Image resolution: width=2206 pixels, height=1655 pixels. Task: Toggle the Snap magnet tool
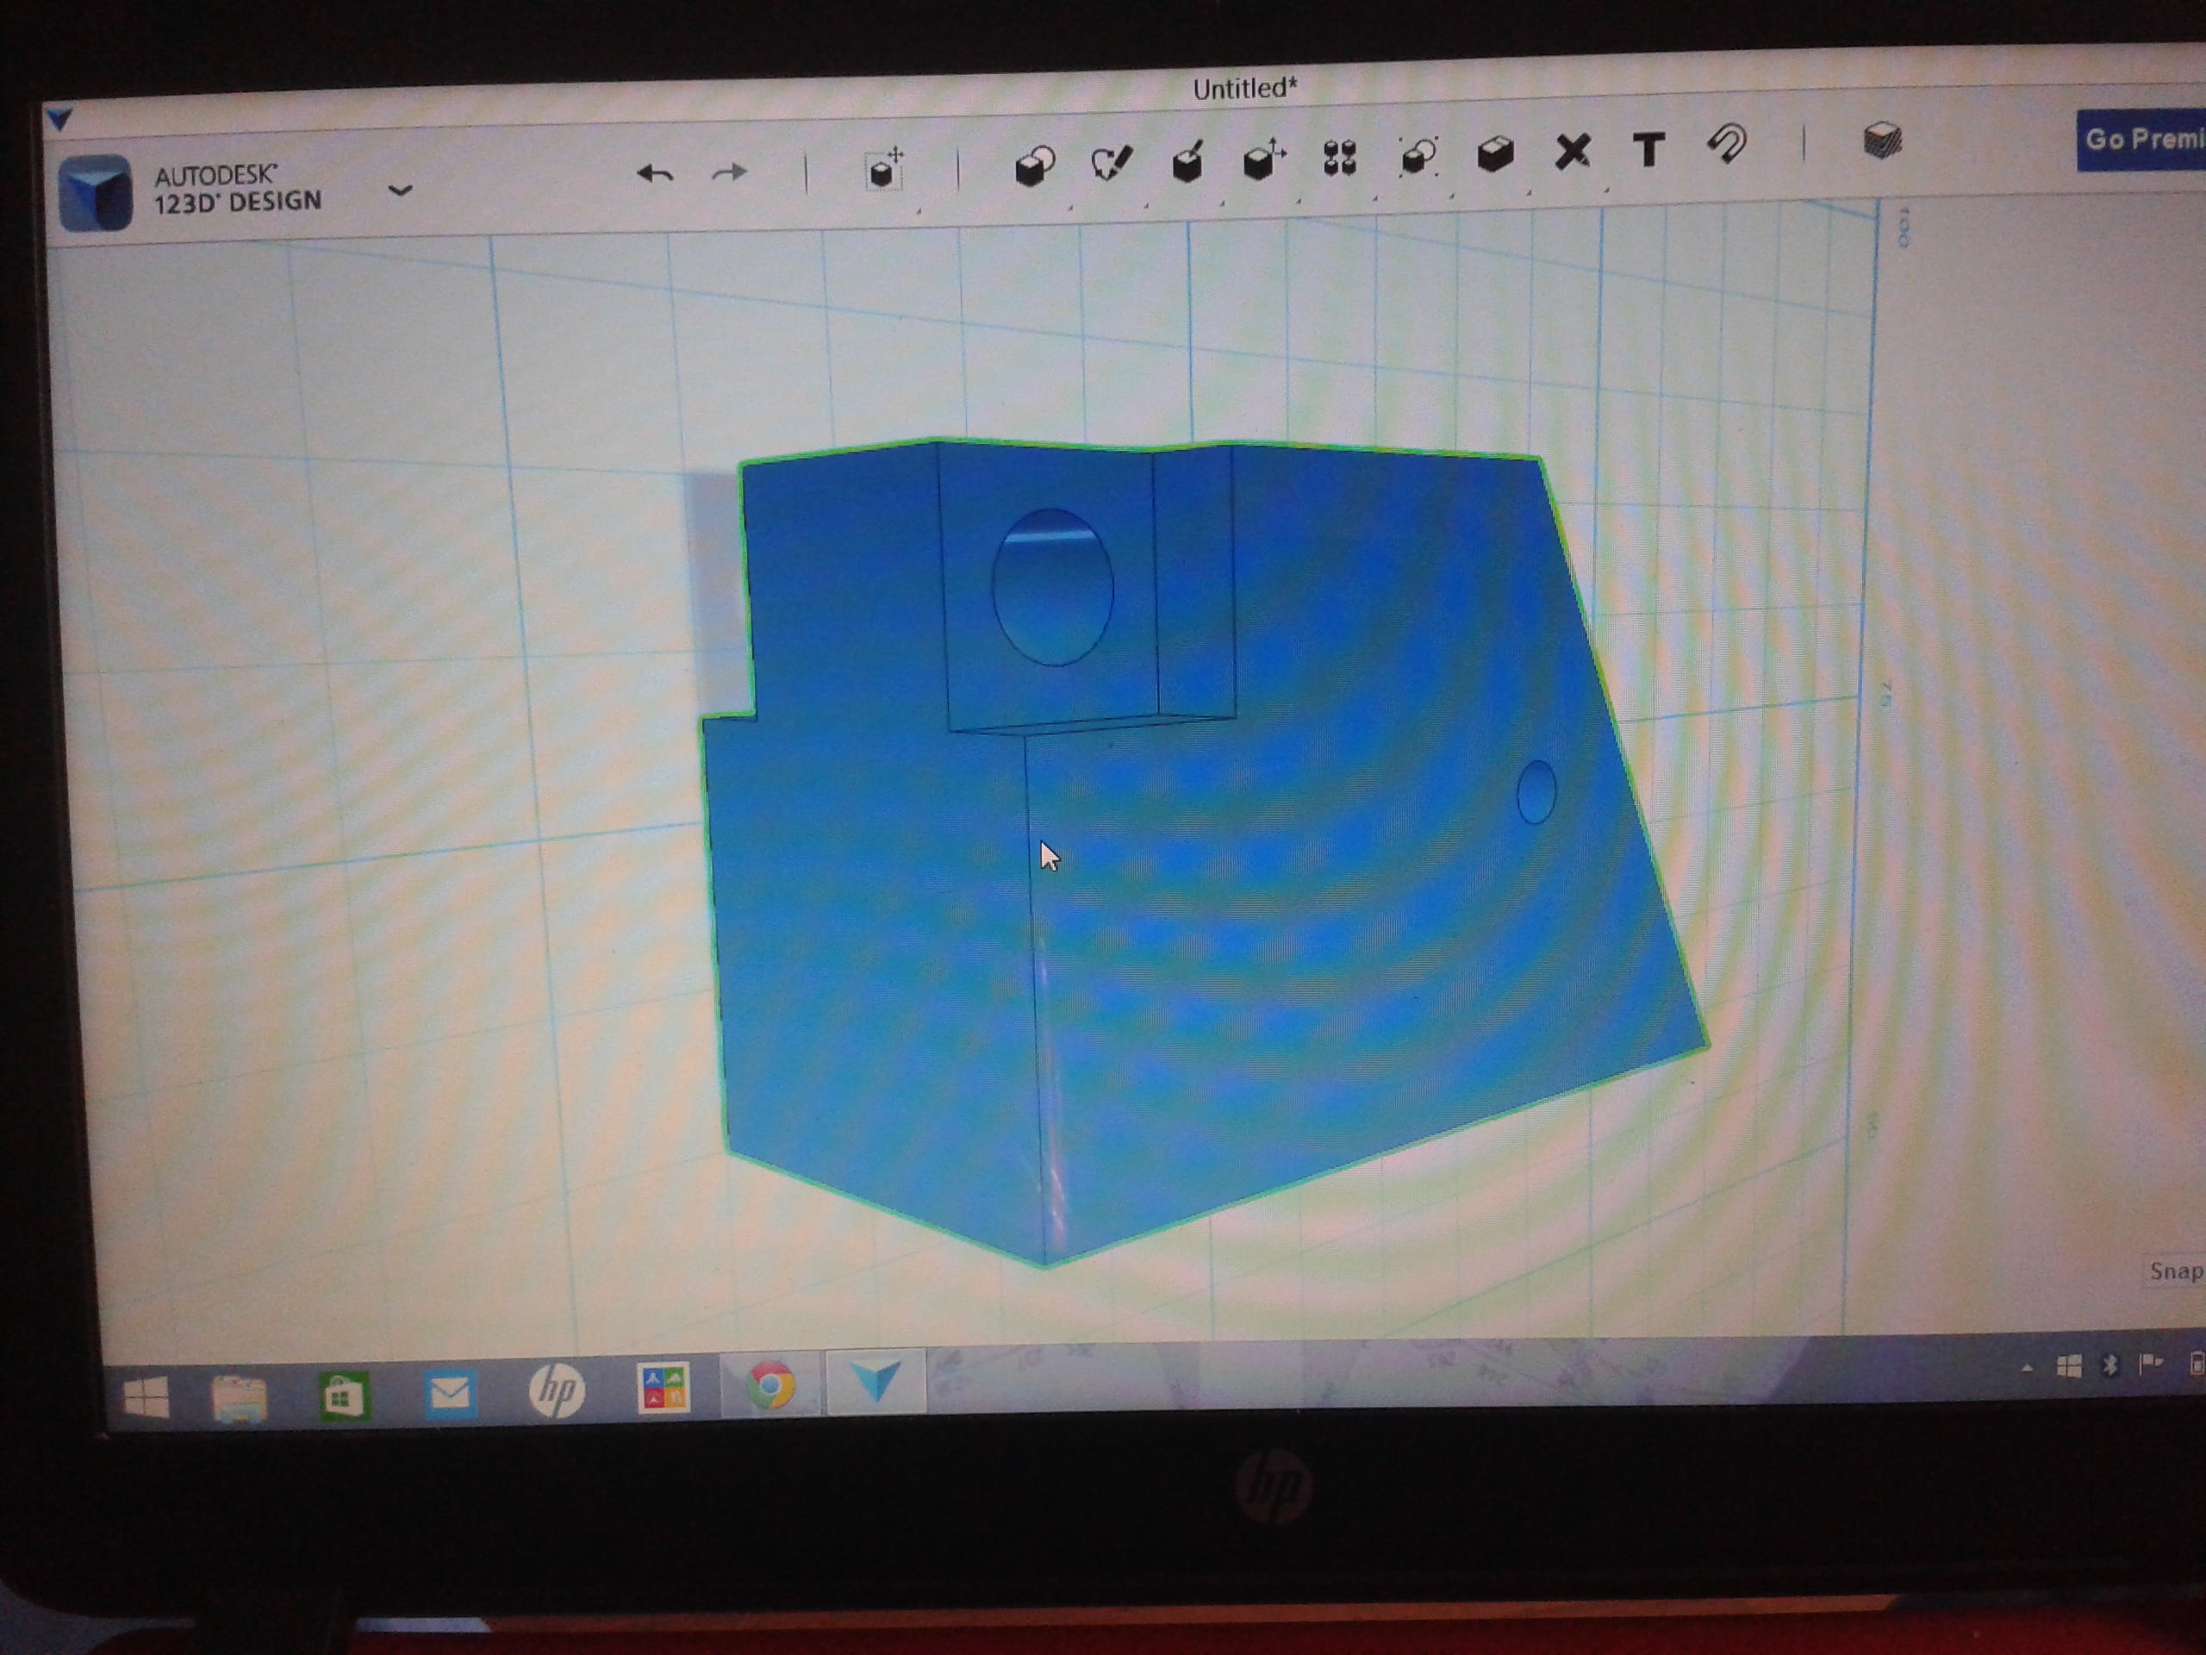(1726, 146)
